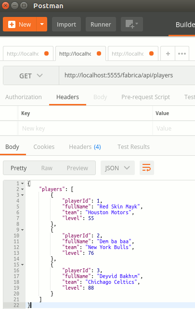Open the request Body tab
The image size is (195, 309).
coord(100,97)
